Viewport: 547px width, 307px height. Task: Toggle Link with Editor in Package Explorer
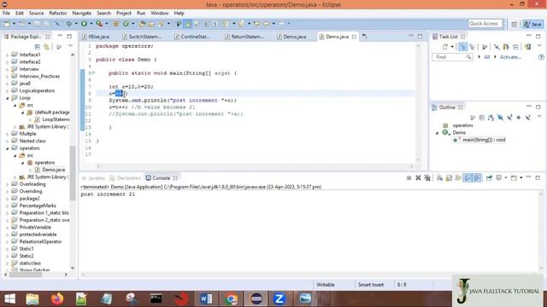tap(47, 47)
